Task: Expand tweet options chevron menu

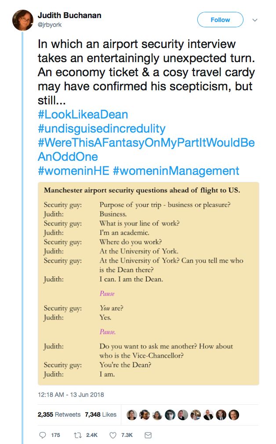Action: (x=254, y=20)
